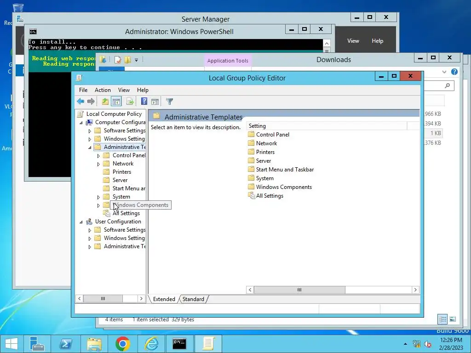Viewport: 471px width, 353px height.
Task: Click the Export List toolbar icon
Action: tap(130, 102)
